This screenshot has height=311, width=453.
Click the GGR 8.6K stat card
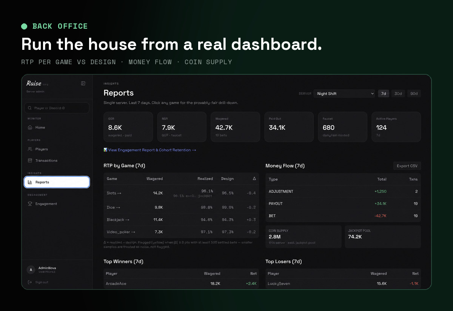[x=128, y=127]
